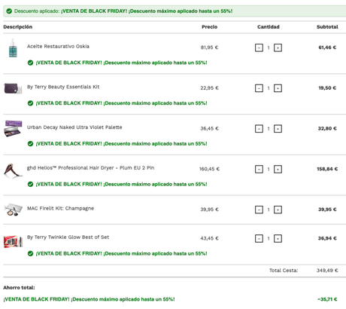Decrease quantity of By Terry Twinkle Glow set

point(259,238)
